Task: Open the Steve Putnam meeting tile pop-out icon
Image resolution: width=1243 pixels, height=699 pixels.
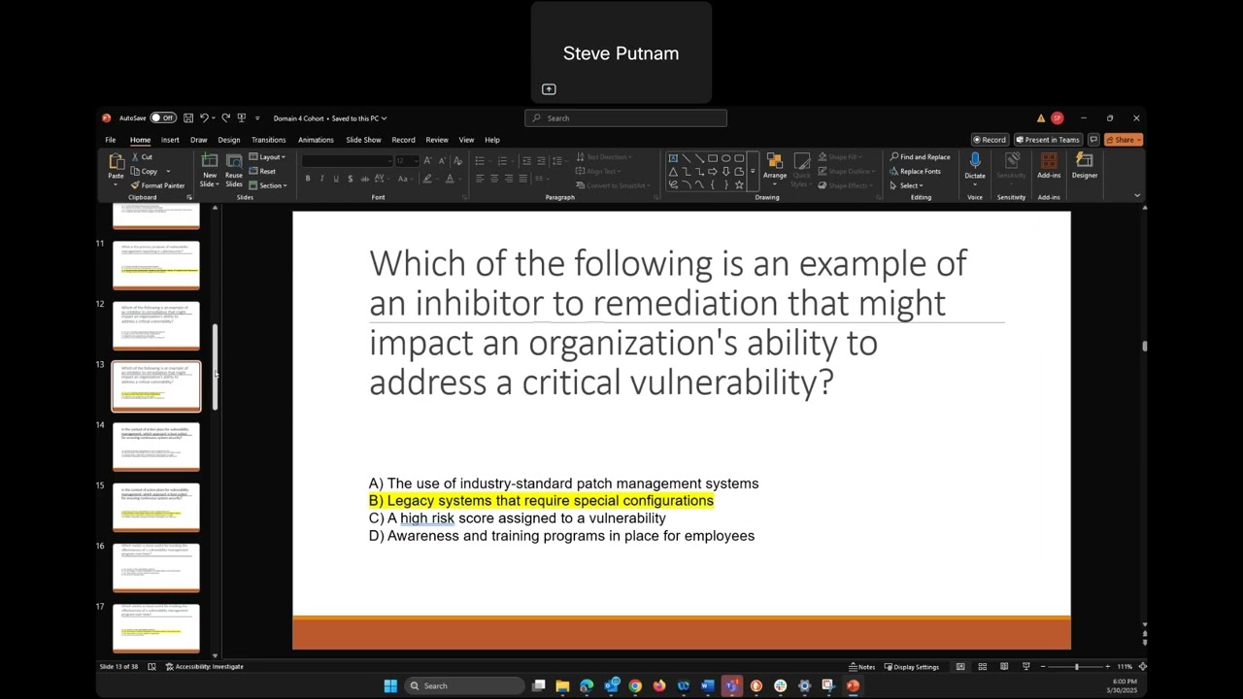Action: click(549, 89)
